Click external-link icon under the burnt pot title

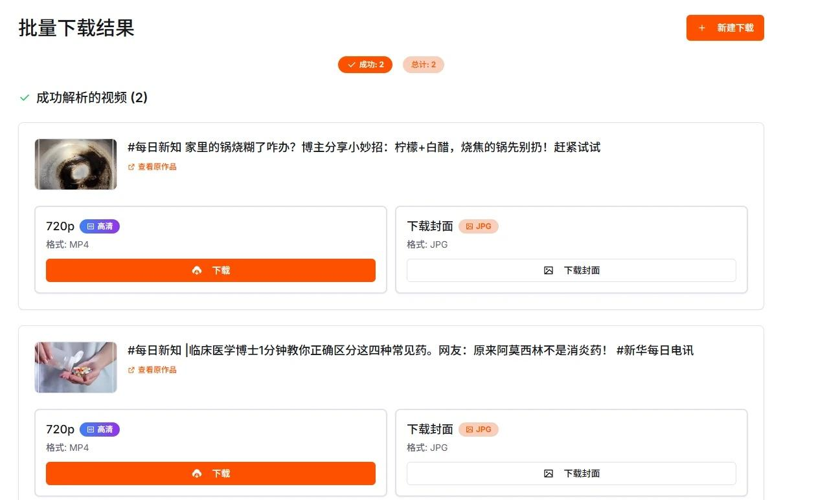pyautogui.click(x=131, y=167)
